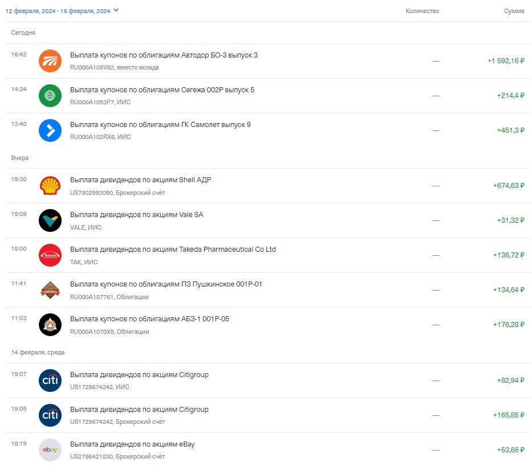The width and height of the screenshot is (532, 466).
Task: Click the 18:19 timestamp
Action: click(19, 443)
